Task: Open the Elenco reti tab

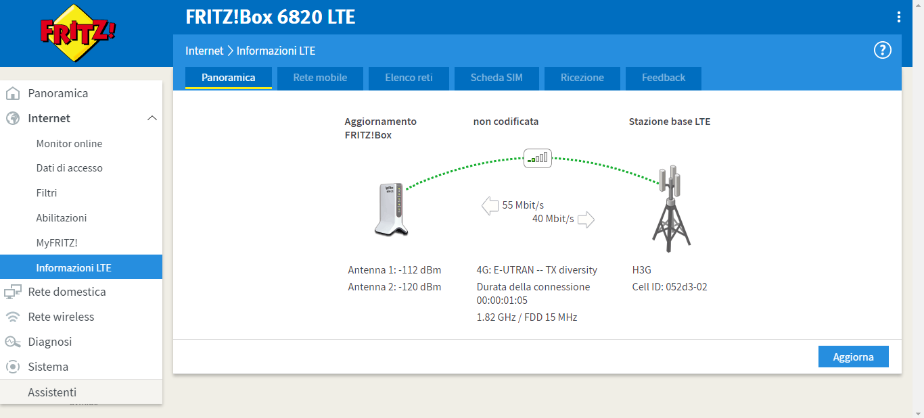Action: click(409, 78)
